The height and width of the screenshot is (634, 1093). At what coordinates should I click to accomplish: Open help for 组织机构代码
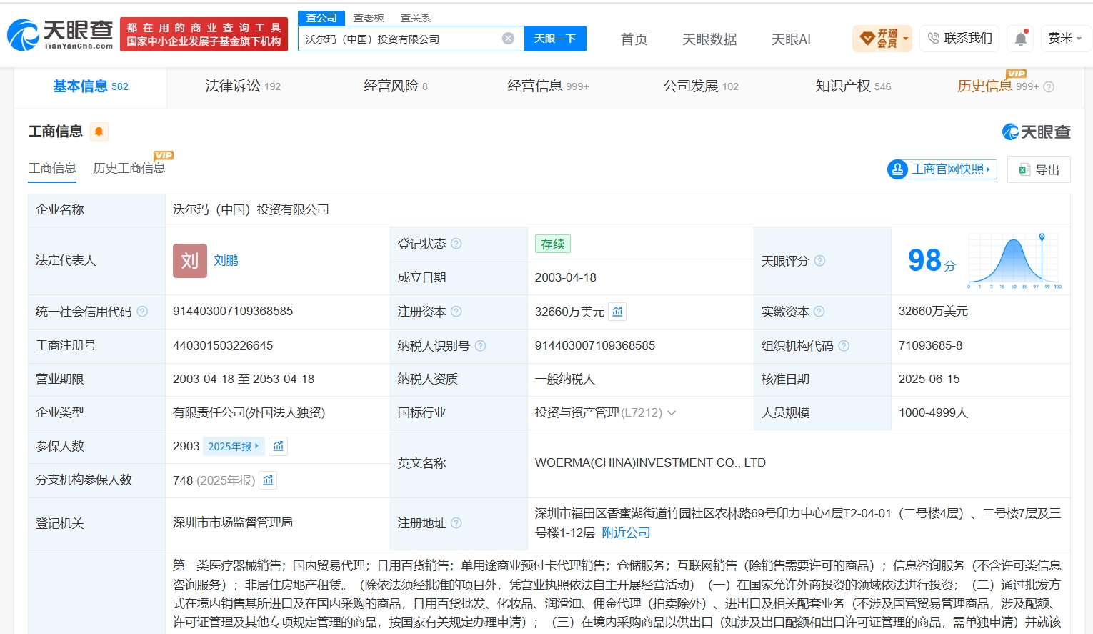[x=844, y=346]
